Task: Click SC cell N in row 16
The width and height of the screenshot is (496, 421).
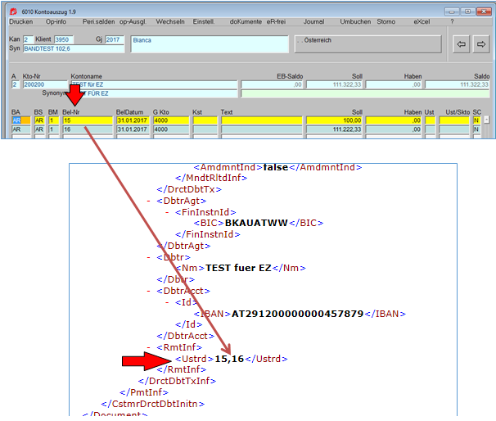Action: click(x=476, y=129)
